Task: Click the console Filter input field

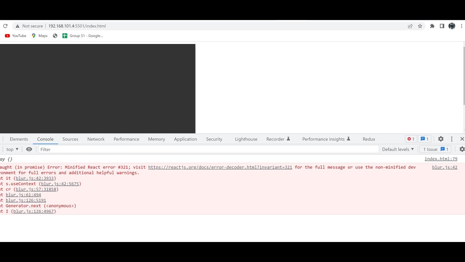Action: (209, 149)
